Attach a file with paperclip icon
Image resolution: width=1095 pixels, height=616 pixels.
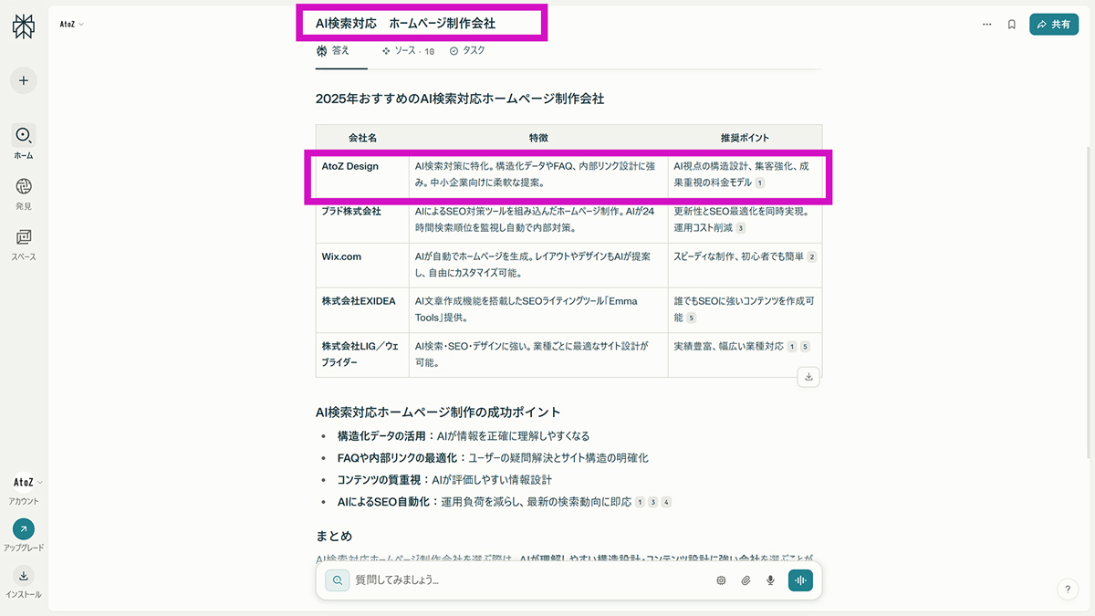point(746,580)
